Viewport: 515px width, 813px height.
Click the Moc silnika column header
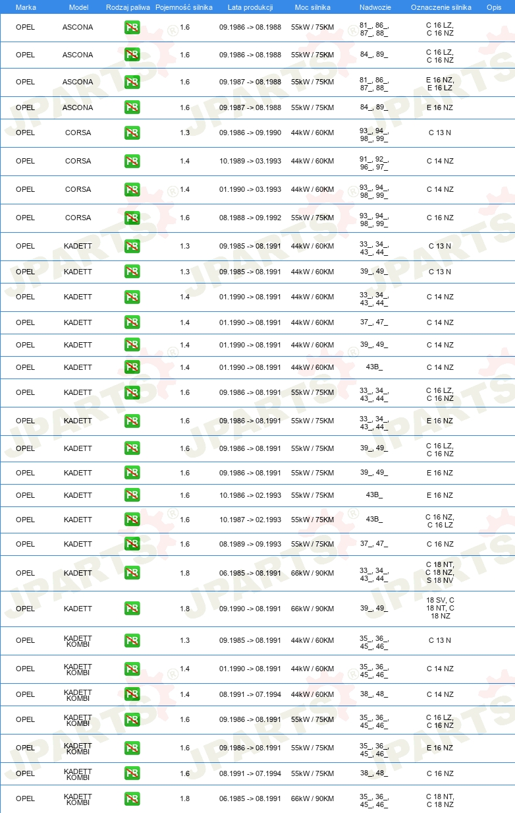coord(312,7)
